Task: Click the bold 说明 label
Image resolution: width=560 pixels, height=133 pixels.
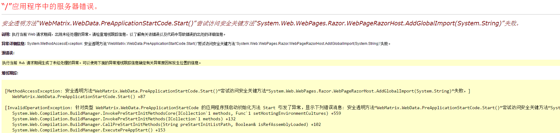Action: click(6, 34)
